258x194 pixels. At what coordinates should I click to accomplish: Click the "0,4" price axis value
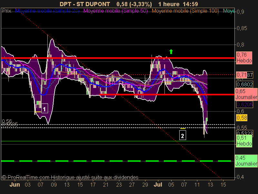pos(240,177)
